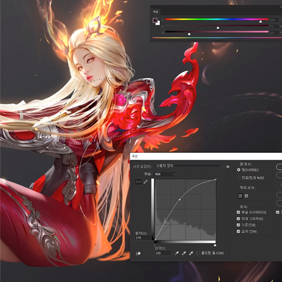This screenshot has height=282, width=282.
Task: Click the white background color swatch
Action: pyautogui.click(x=158, y=23)
